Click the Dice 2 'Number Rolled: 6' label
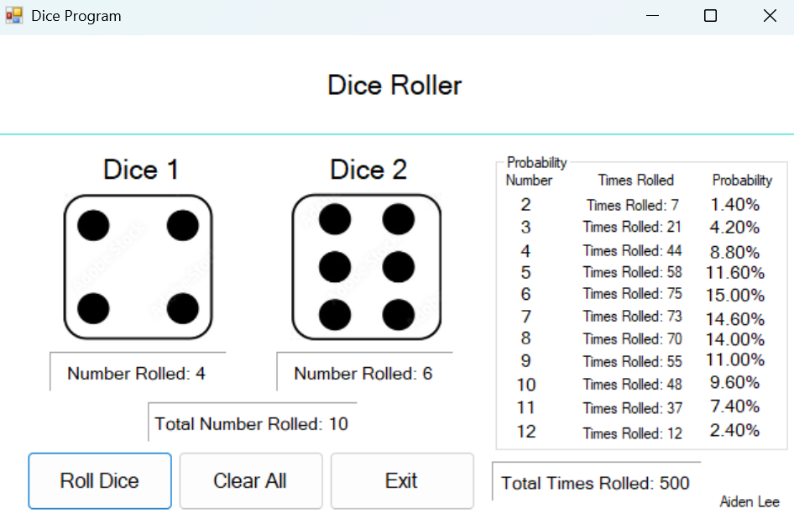Viewport: 794px width, 514px height. coord(363,374)
